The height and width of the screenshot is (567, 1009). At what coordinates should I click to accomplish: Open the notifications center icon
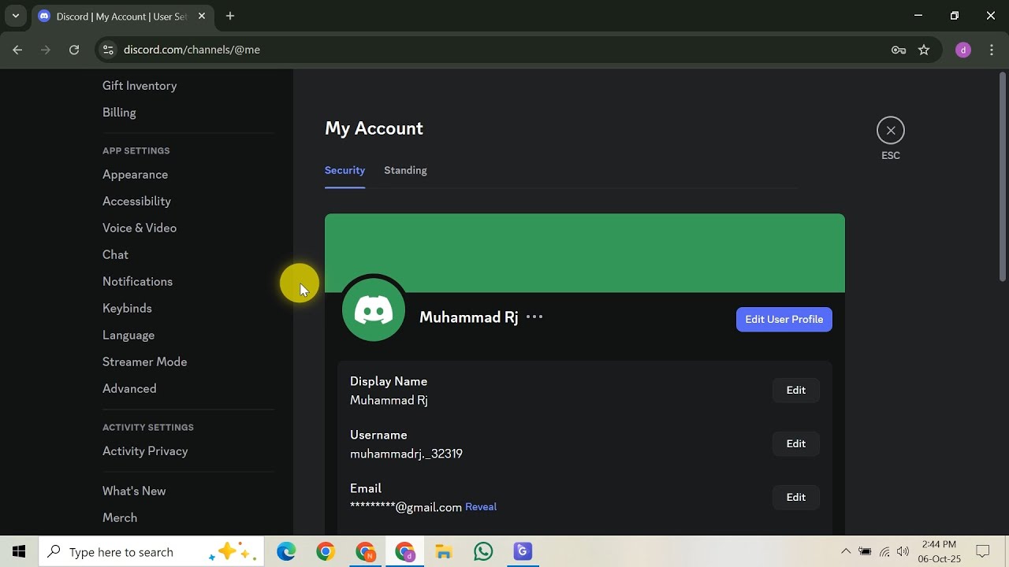[x=983, y=552]
